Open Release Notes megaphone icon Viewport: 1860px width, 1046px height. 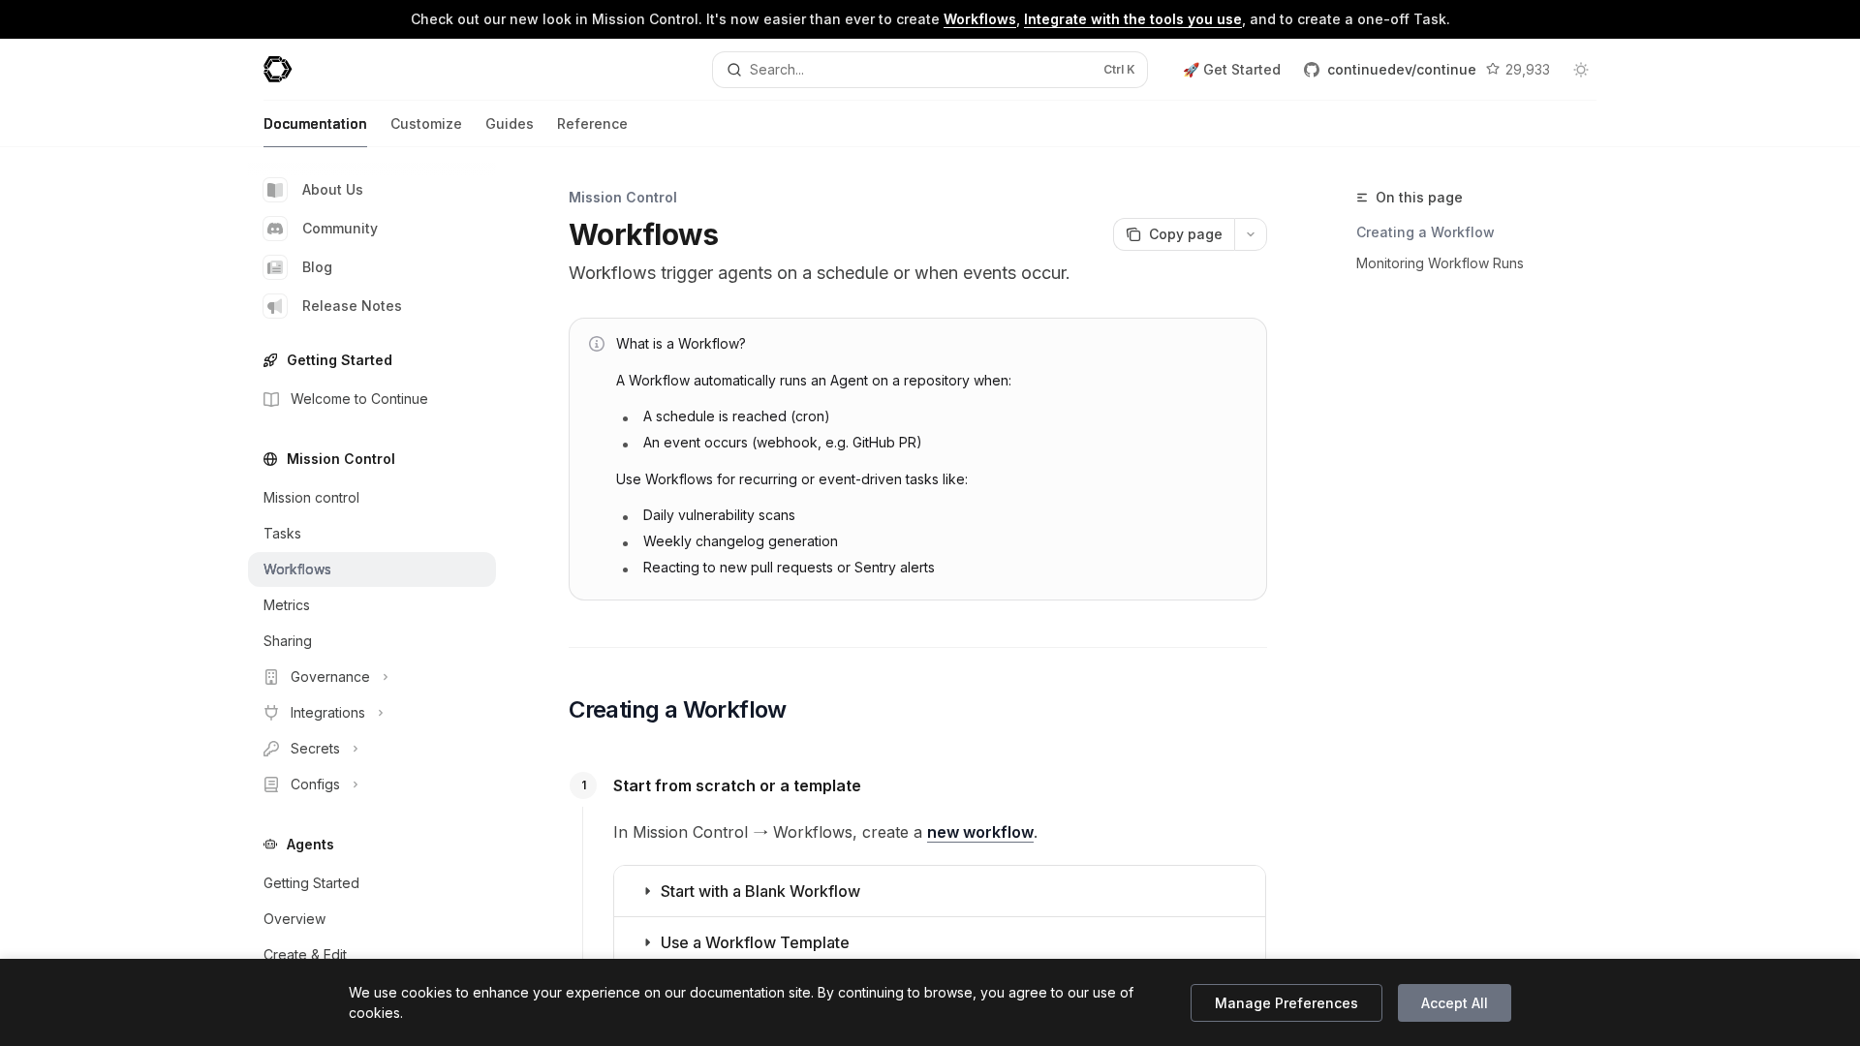[x=275, y=306]
